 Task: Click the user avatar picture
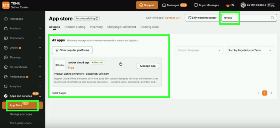(x=243, y=5)
